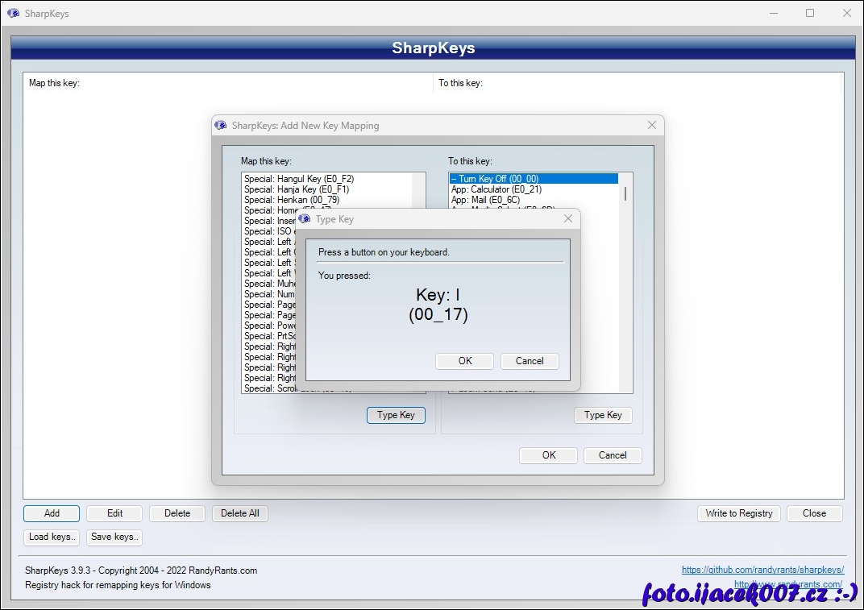Click the SharpKeys icon in main title bar
The height and width of the screenshot is (610, 864).
point(13,13)
